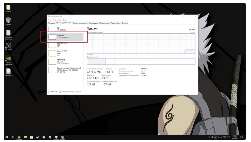
Task: Open network status icon in system tray
Action: (224, 137)
